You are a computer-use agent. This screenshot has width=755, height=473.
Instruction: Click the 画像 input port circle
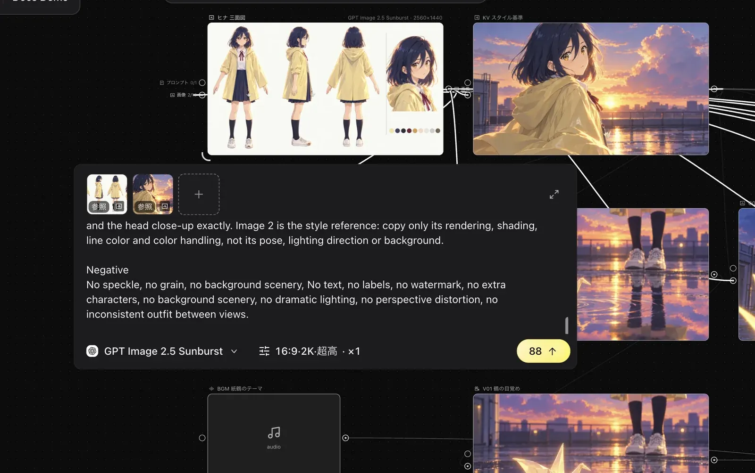point(202,95)
